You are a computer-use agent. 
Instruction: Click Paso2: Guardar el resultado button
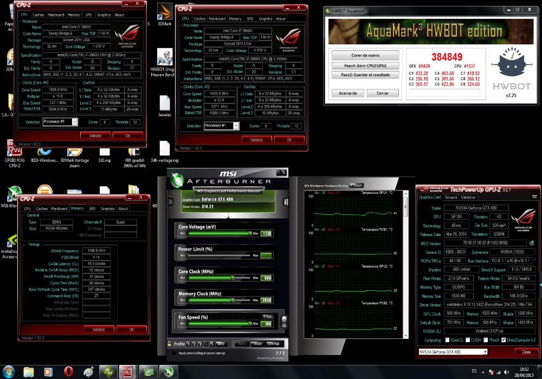[x=365, y=75]
